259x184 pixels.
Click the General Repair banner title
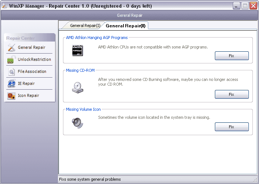[x=130, y=15]
